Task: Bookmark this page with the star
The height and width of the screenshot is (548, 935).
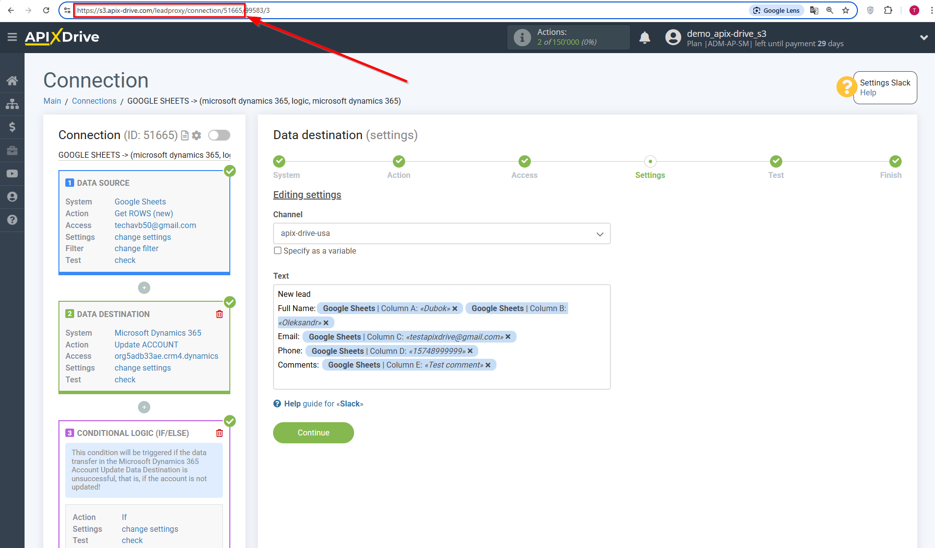Action: coord(846,10)
